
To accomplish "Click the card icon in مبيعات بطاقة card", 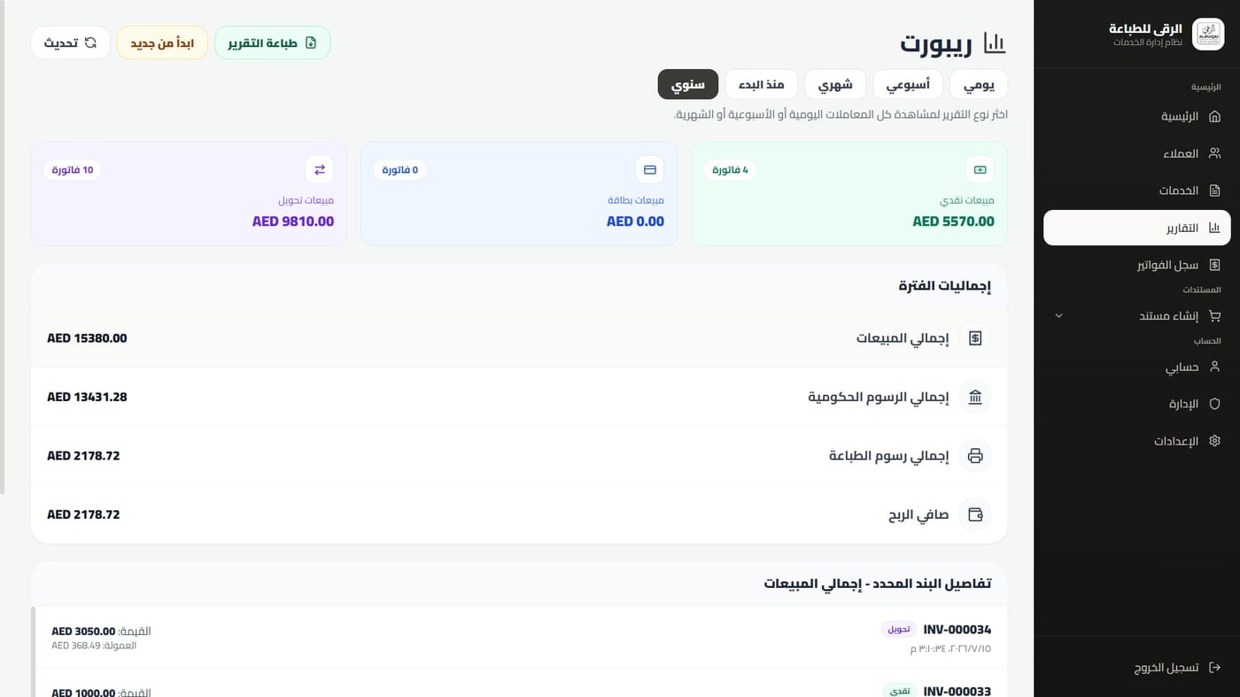I will pos(649,170).
